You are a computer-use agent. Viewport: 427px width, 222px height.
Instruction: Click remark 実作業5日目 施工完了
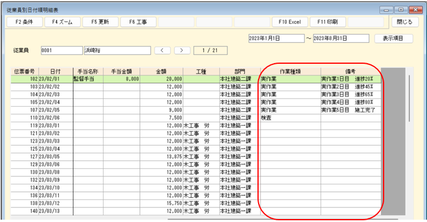351,110
